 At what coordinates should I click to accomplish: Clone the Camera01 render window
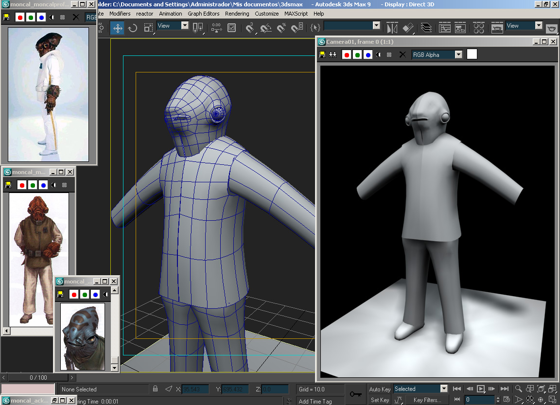point(333,54)
